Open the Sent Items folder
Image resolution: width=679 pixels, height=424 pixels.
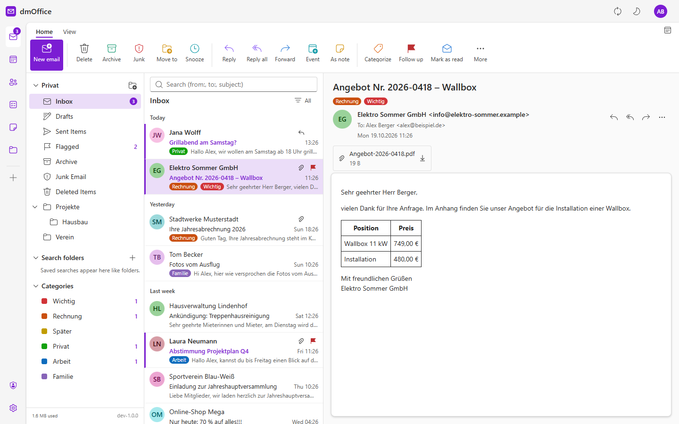click(x=85, y=131)
